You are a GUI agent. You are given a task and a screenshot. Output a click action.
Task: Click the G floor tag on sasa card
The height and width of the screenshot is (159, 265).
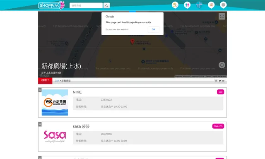pos(40,124)
